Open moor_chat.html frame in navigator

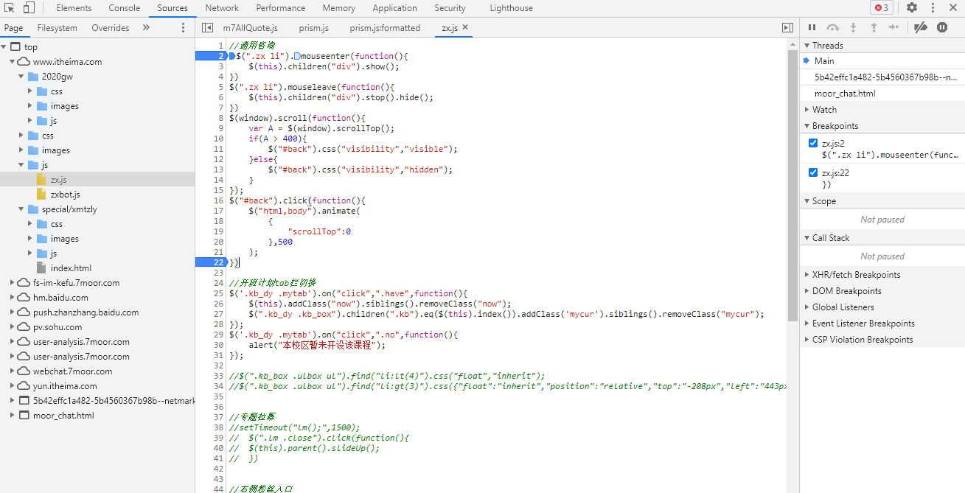(63, 416)
